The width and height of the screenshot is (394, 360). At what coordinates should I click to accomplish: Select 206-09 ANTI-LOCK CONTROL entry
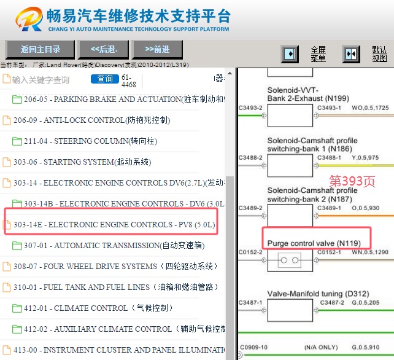[92, 120]
